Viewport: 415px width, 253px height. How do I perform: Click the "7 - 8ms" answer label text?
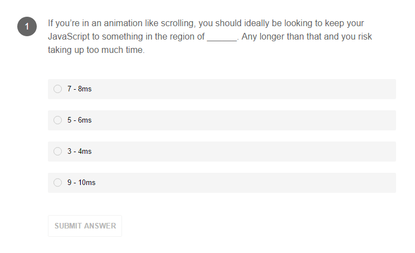pos(79,89)
